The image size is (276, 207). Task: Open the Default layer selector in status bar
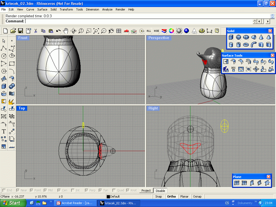click(x=129, y=196)
